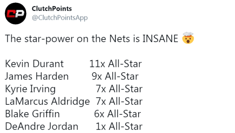Click the word INSANE in the tweet
This screenshot has height=133, width=235.
[160, 38]
